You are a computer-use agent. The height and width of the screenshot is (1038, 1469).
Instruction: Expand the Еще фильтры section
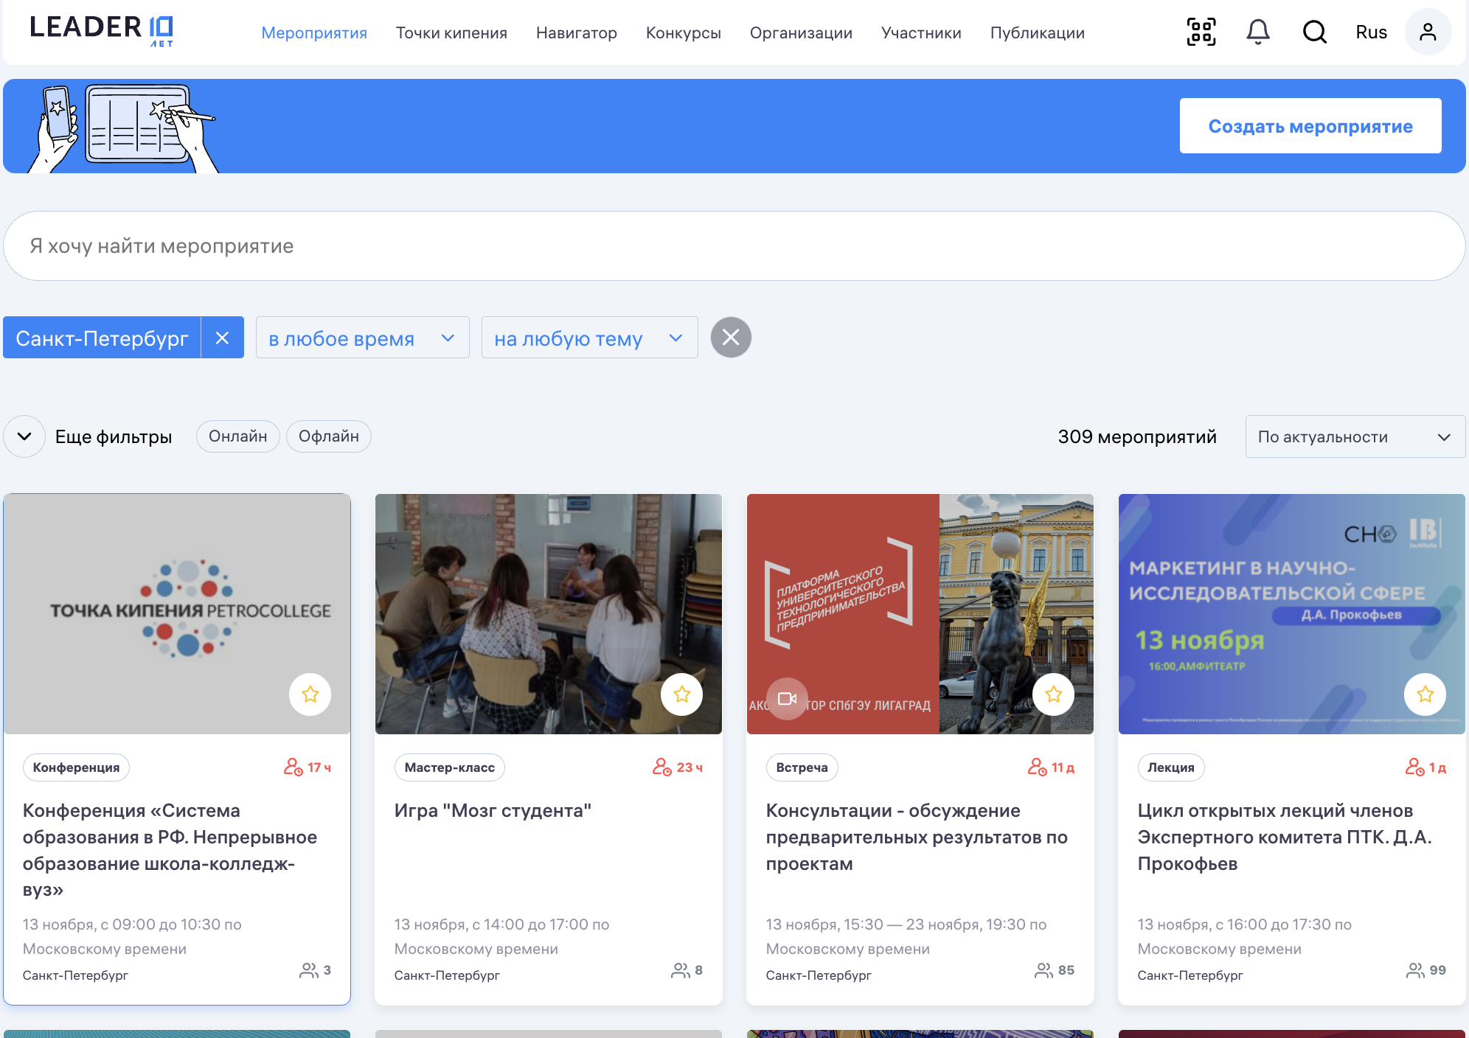pyautogui.click(x=24, y=436)
